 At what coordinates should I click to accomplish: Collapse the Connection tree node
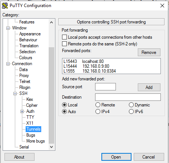point(8,64)
